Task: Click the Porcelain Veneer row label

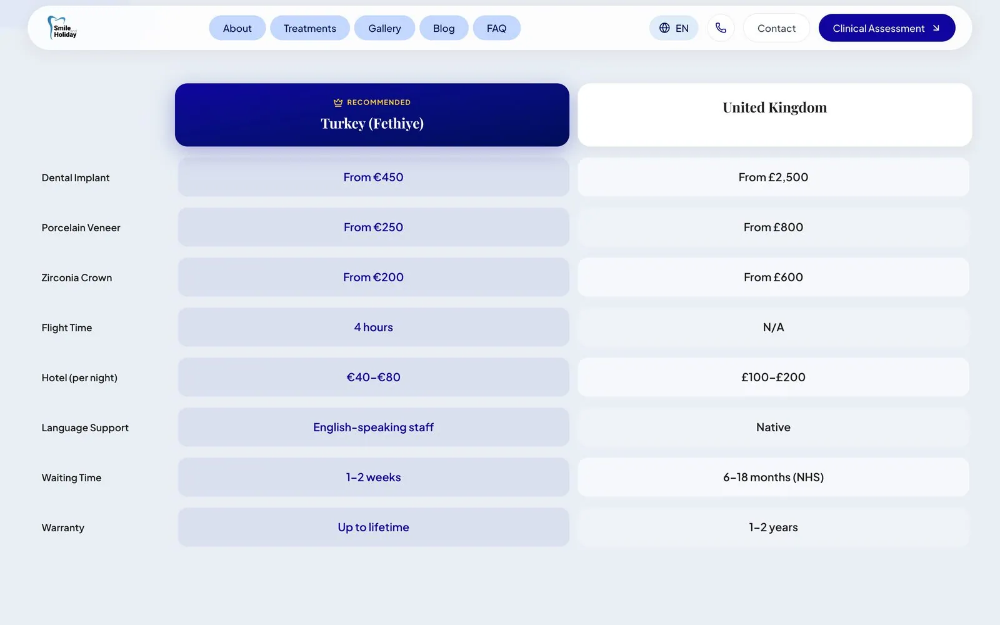Action: 81,227
